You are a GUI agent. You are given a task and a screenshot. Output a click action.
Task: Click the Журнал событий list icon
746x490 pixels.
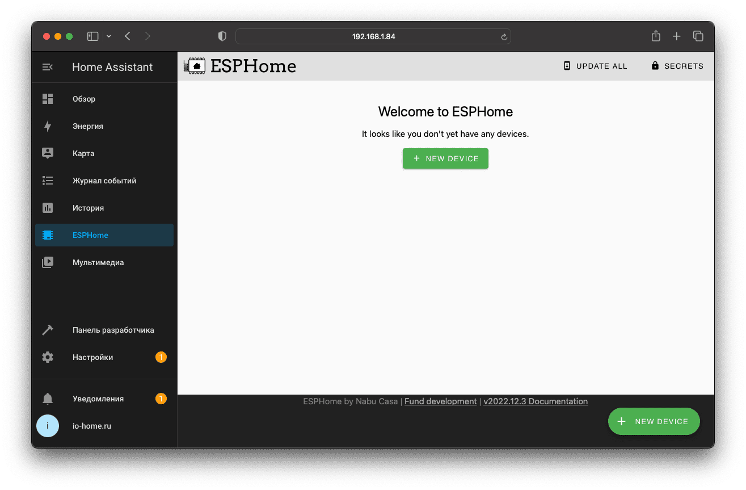pyautogui.click(x=48, y=181)
